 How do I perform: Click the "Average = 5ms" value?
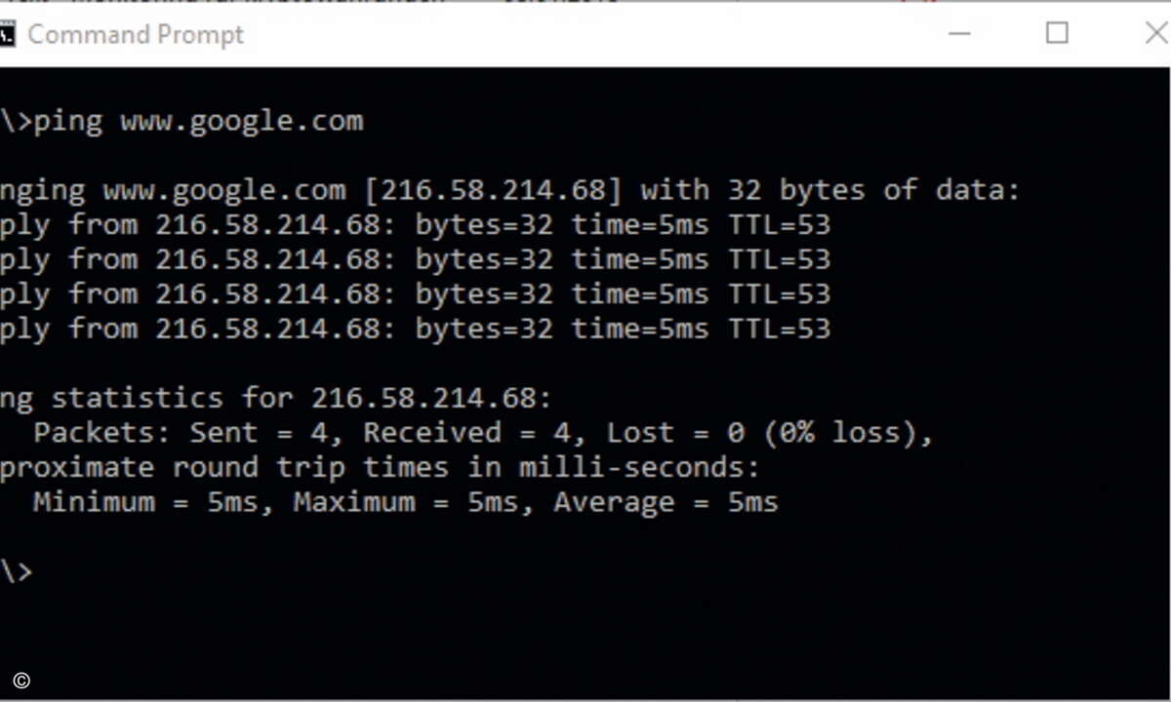[x=666, y=503]
